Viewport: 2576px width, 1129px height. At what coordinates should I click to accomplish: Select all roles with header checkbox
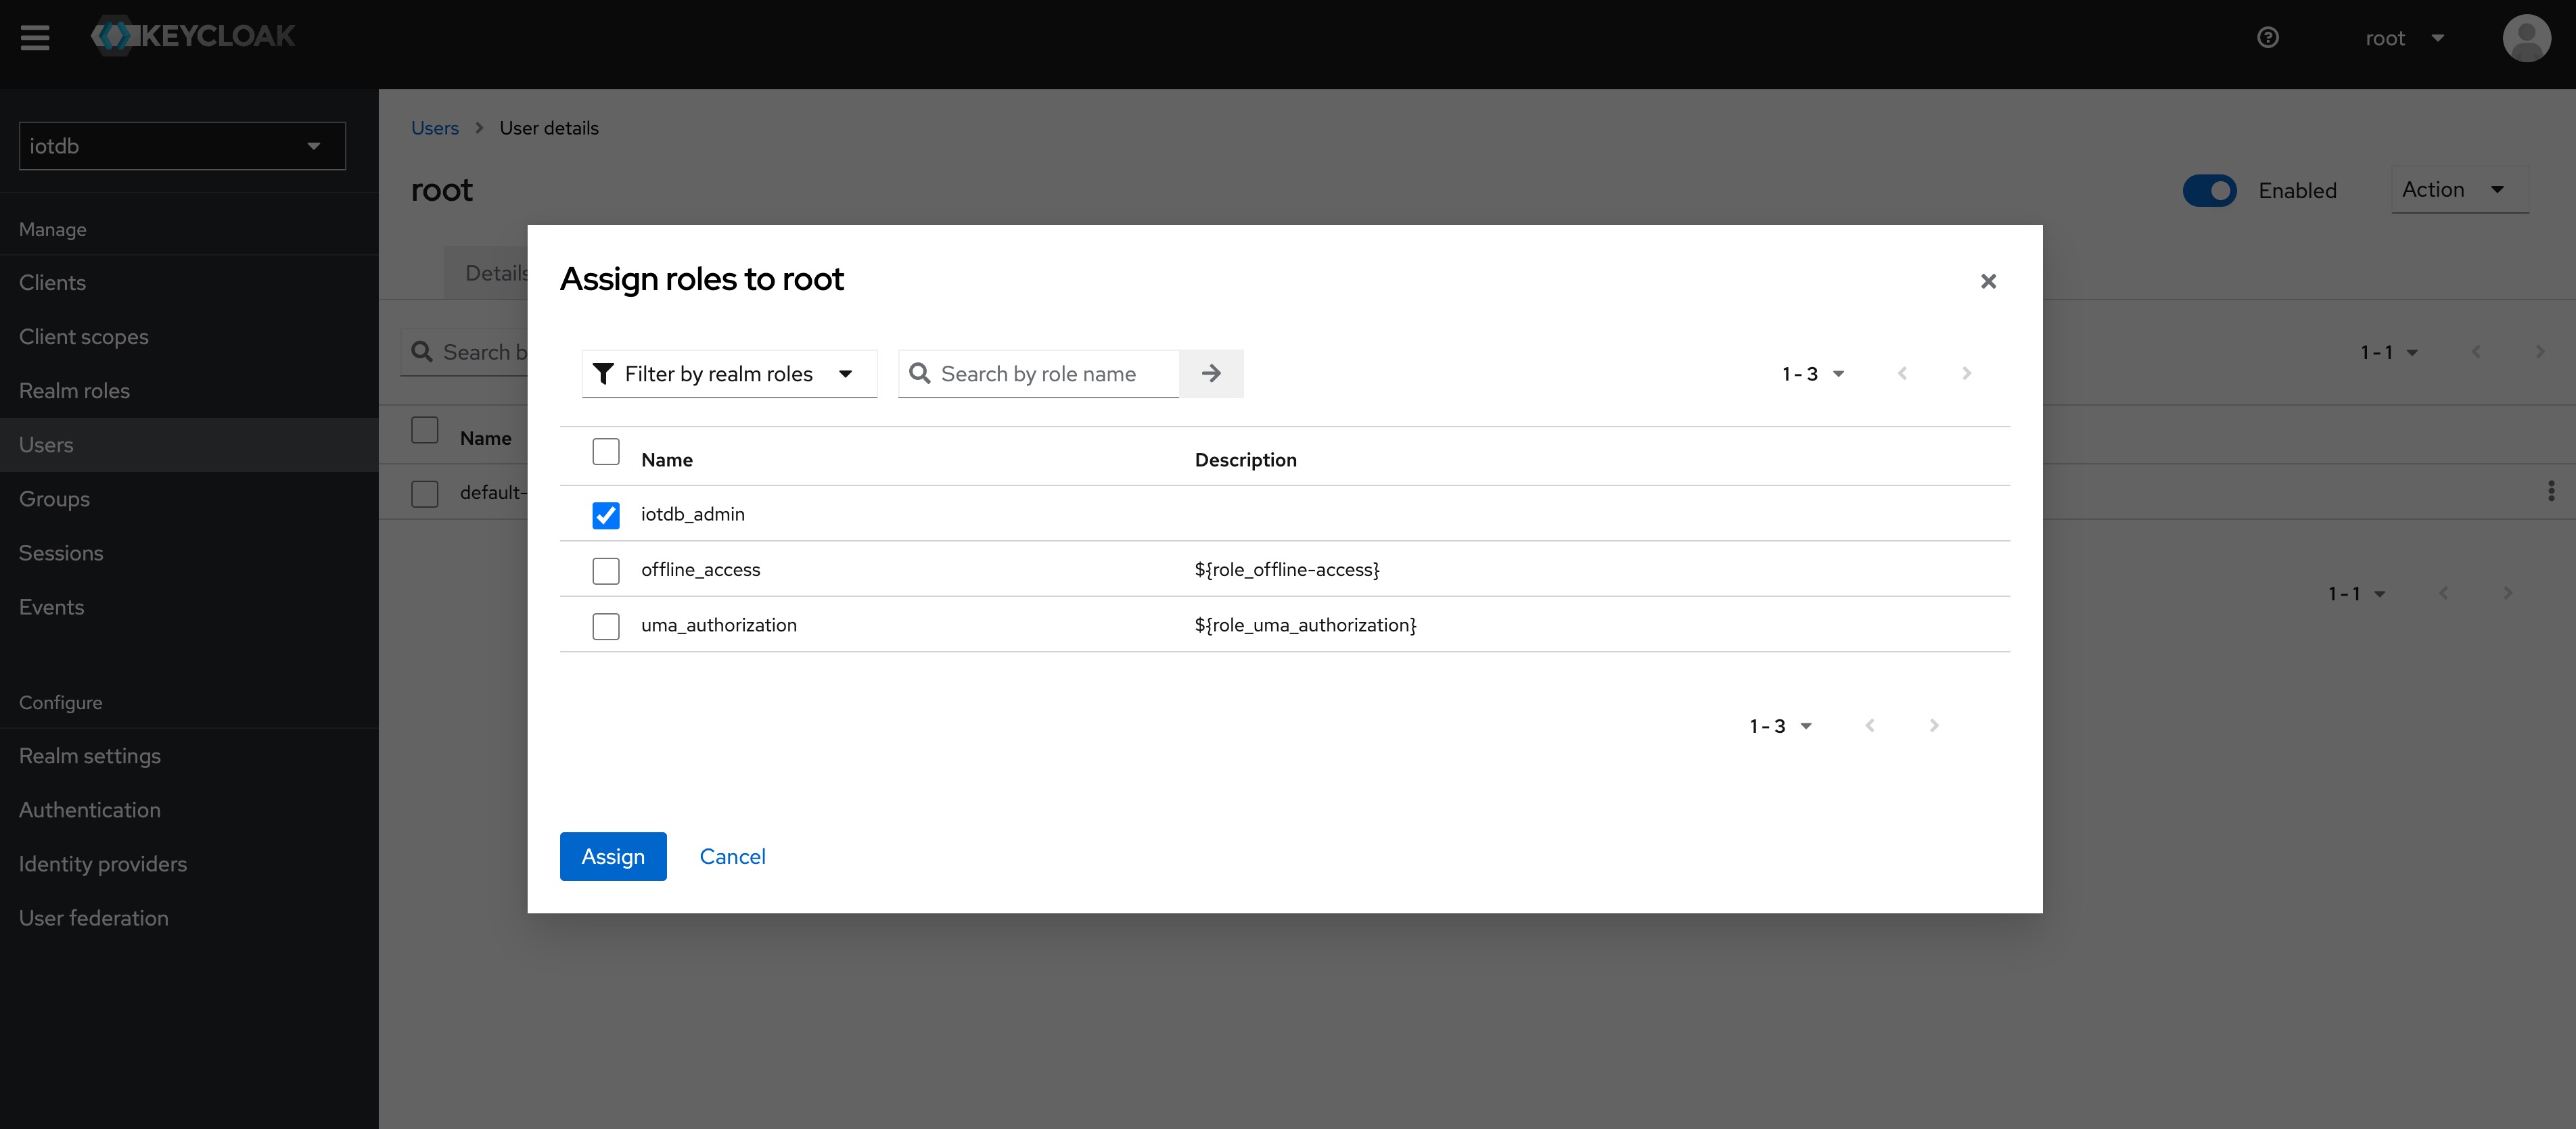(x=605, y=452)
